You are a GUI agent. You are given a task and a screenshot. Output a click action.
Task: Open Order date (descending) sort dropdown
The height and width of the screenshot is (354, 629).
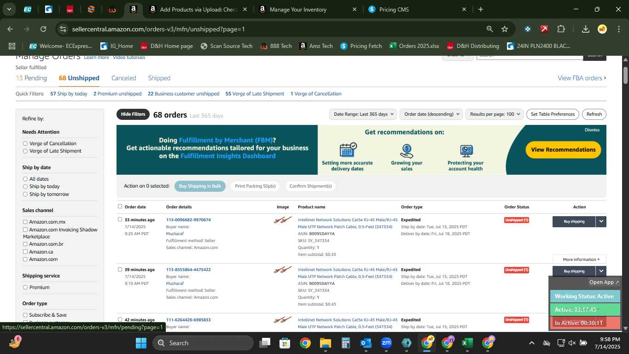(431, 114)
